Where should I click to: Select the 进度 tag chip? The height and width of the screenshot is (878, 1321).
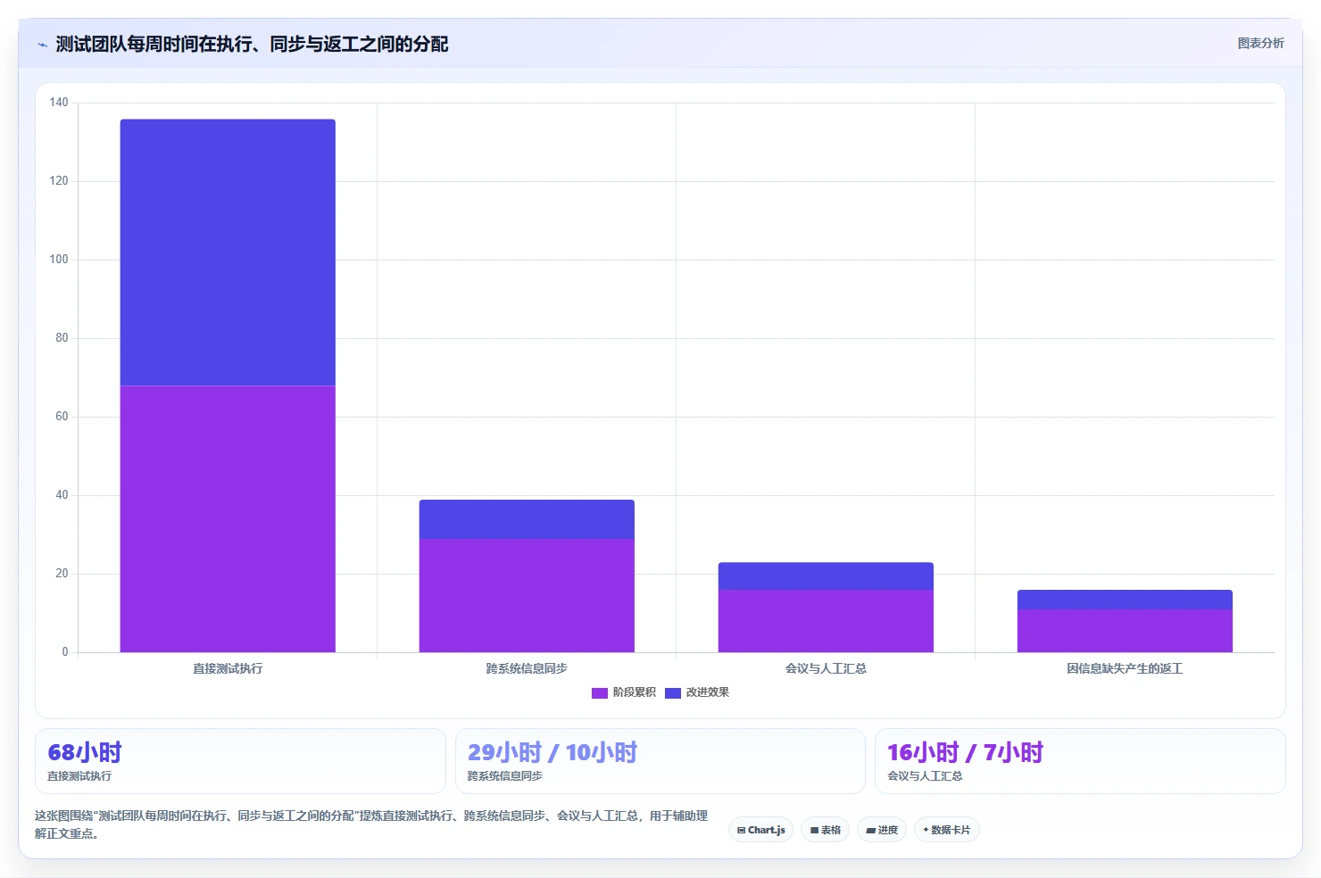tap(882, 830)
